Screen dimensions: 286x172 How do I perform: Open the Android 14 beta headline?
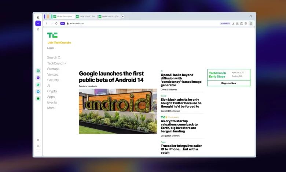(111, 76)
